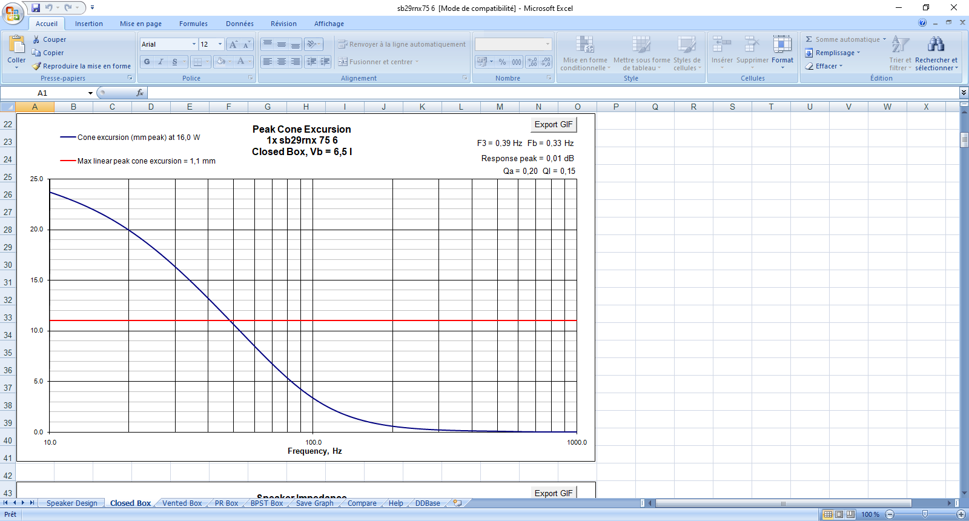
Task: Open the Formules ribbon tab
Action: (193, 24)
